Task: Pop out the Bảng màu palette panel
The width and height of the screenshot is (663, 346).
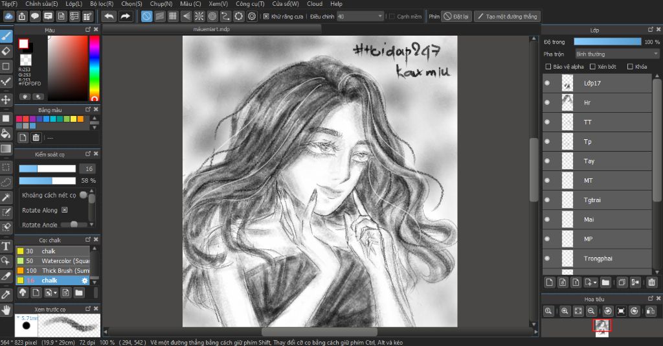Action: click(88, 110)
